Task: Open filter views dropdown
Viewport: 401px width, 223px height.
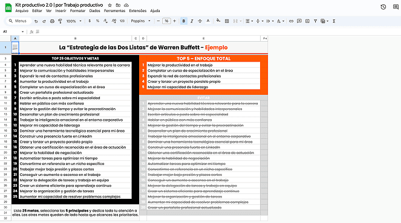Action: [x=324, y=21]
